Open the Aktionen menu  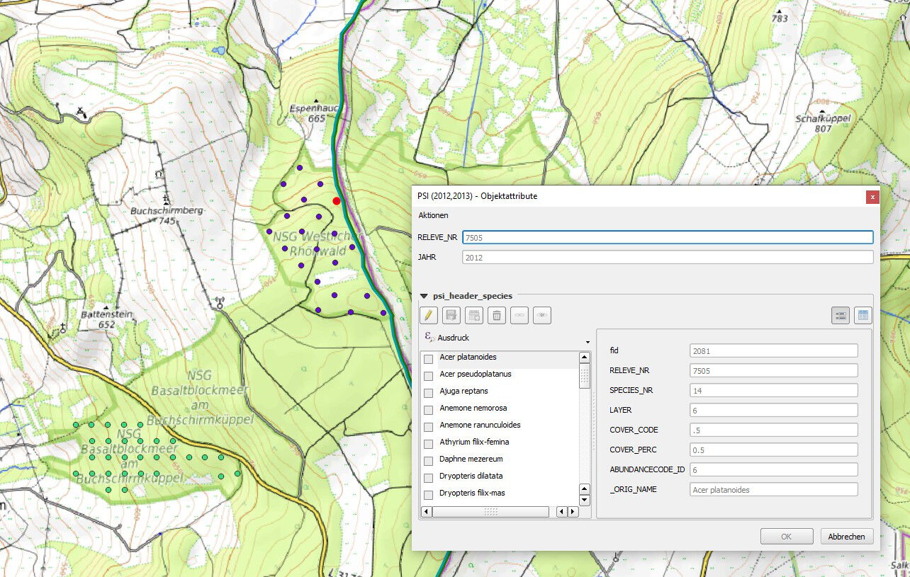(433, 215)
